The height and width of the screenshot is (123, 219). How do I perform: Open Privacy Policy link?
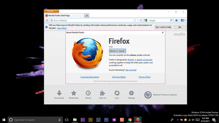point(145,77)
